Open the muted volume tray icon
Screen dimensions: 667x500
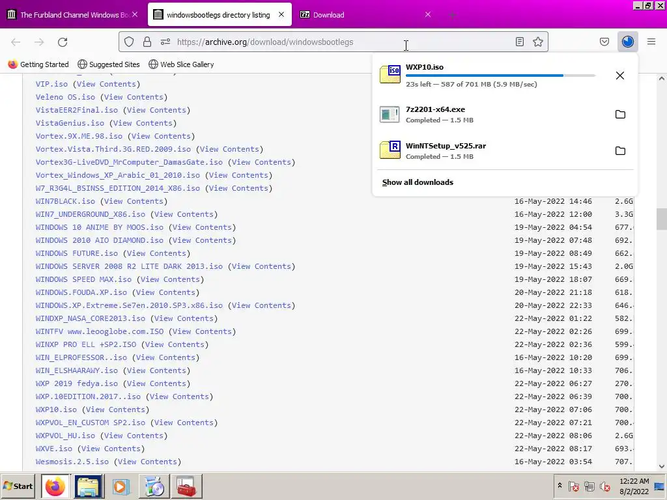click(604, 486)
